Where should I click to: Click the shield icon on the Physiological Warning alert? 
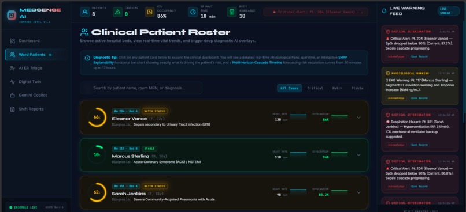coord(387,73)
